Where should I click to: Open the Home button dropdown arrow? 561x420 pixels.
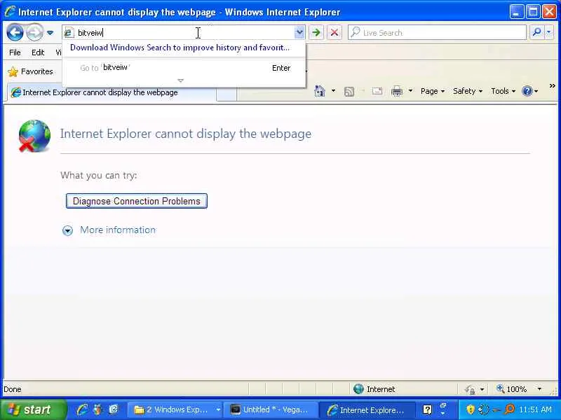(333, 91)
